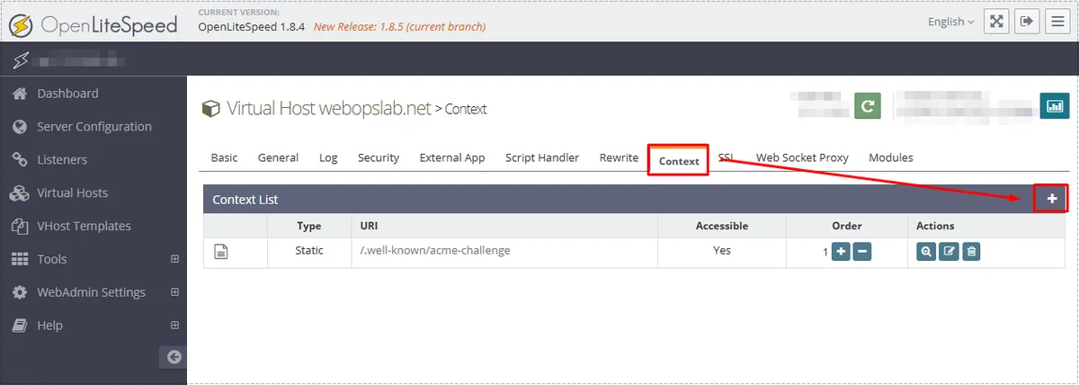
Task: Click the green graceful restart icon
Action: click(x=867, y=106)
